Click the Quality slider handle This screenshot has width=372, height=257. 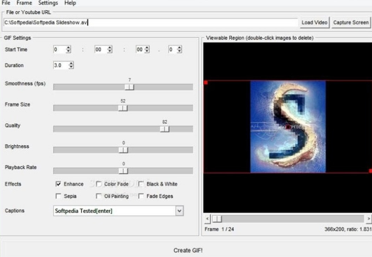(x=164, y=129)
